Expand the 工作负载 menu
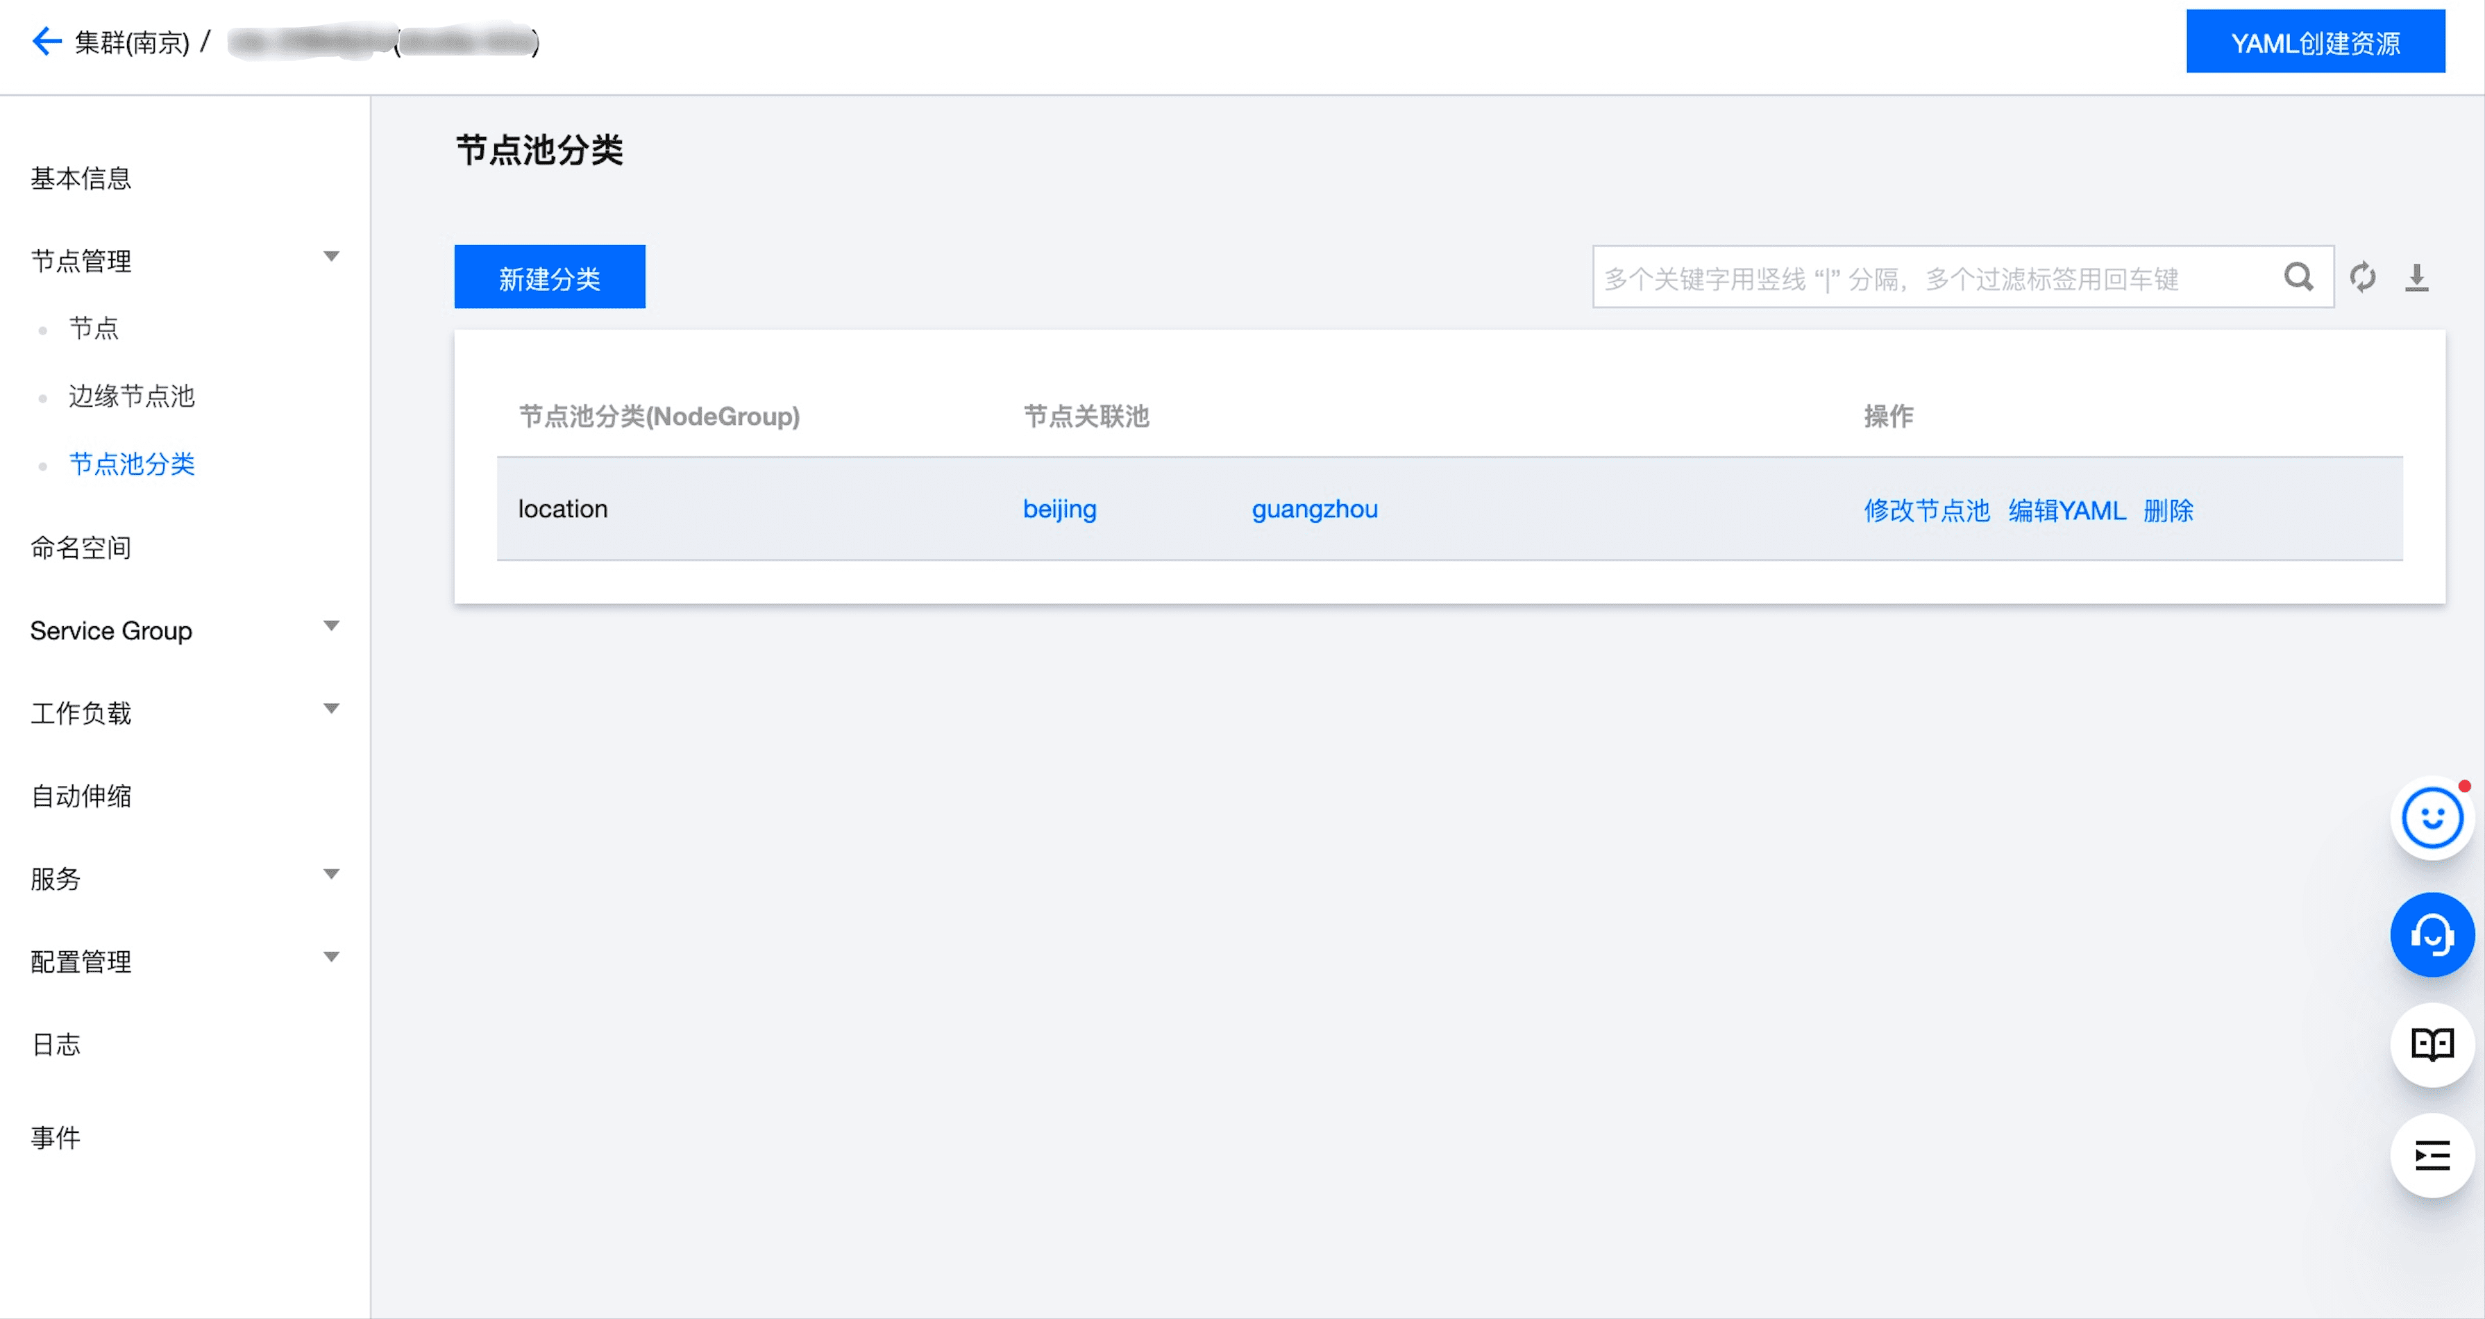 point(331,709)
